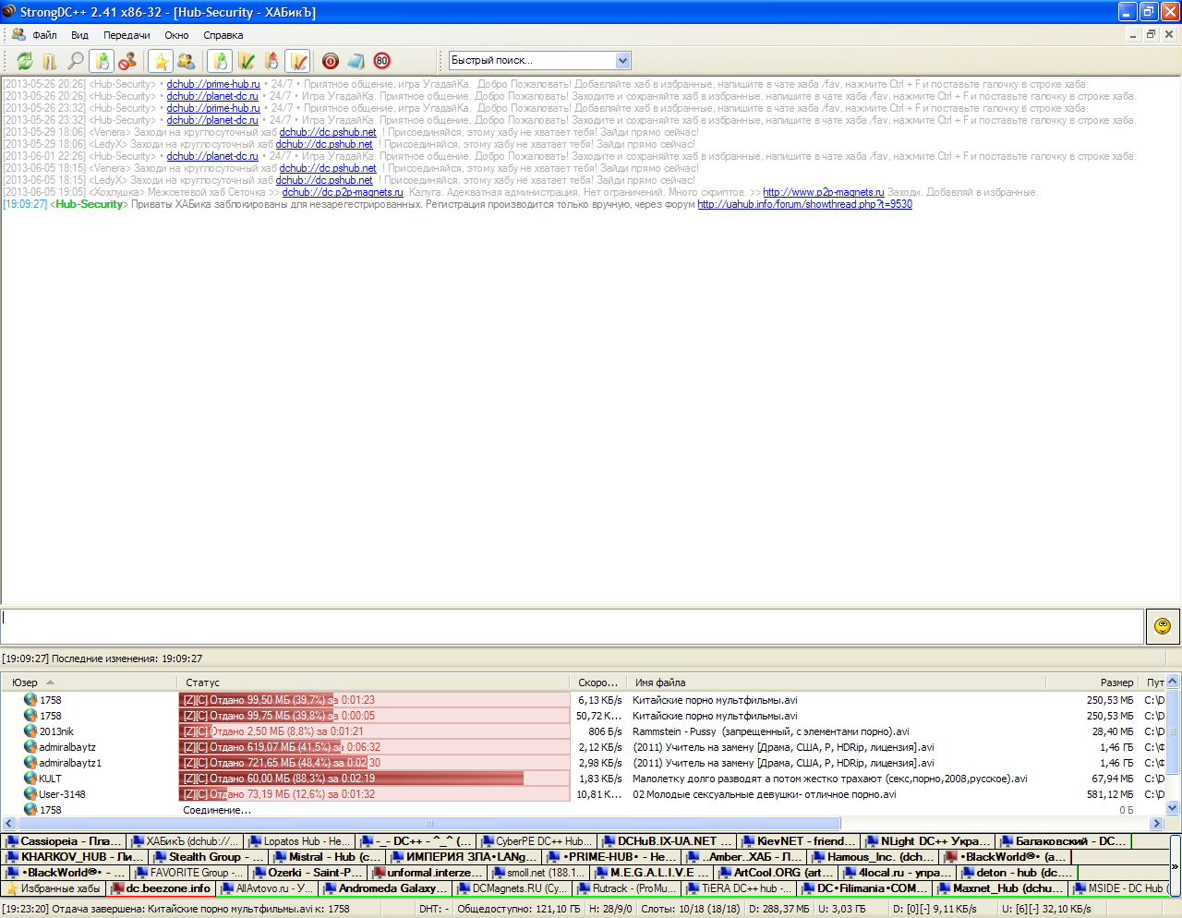Screen dimensions: 1182x918
Task: Select the 2013nik upload row user icon
Action: (x=30, y=731)
